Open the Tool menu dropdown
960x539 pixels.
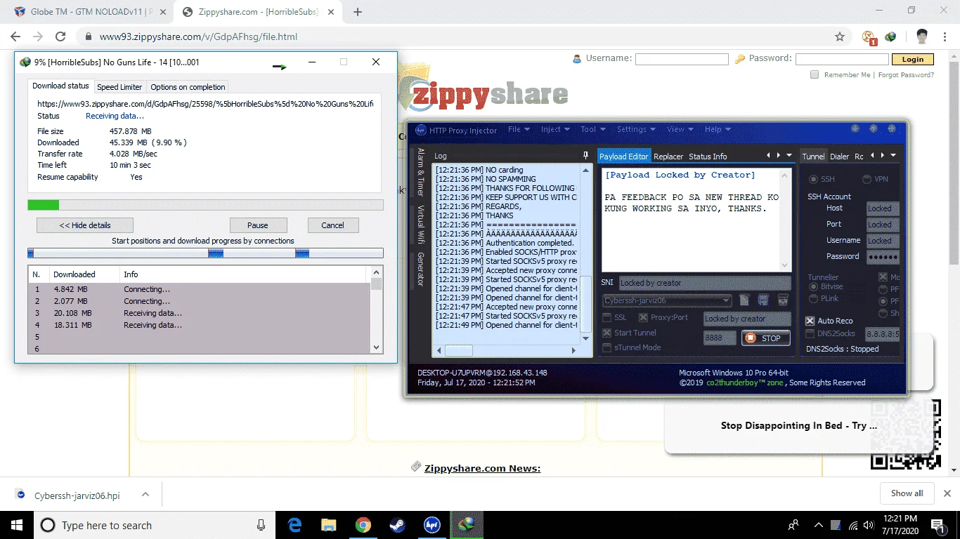[x=592, y=129]
